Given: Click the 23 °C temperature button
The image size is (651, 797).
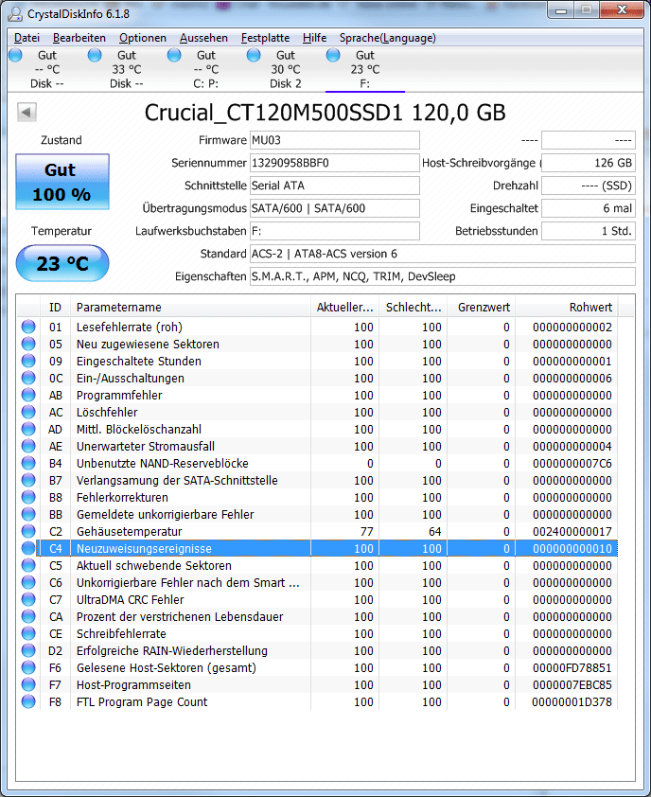Looking at the screenshot, I should [x=62, y=263].
